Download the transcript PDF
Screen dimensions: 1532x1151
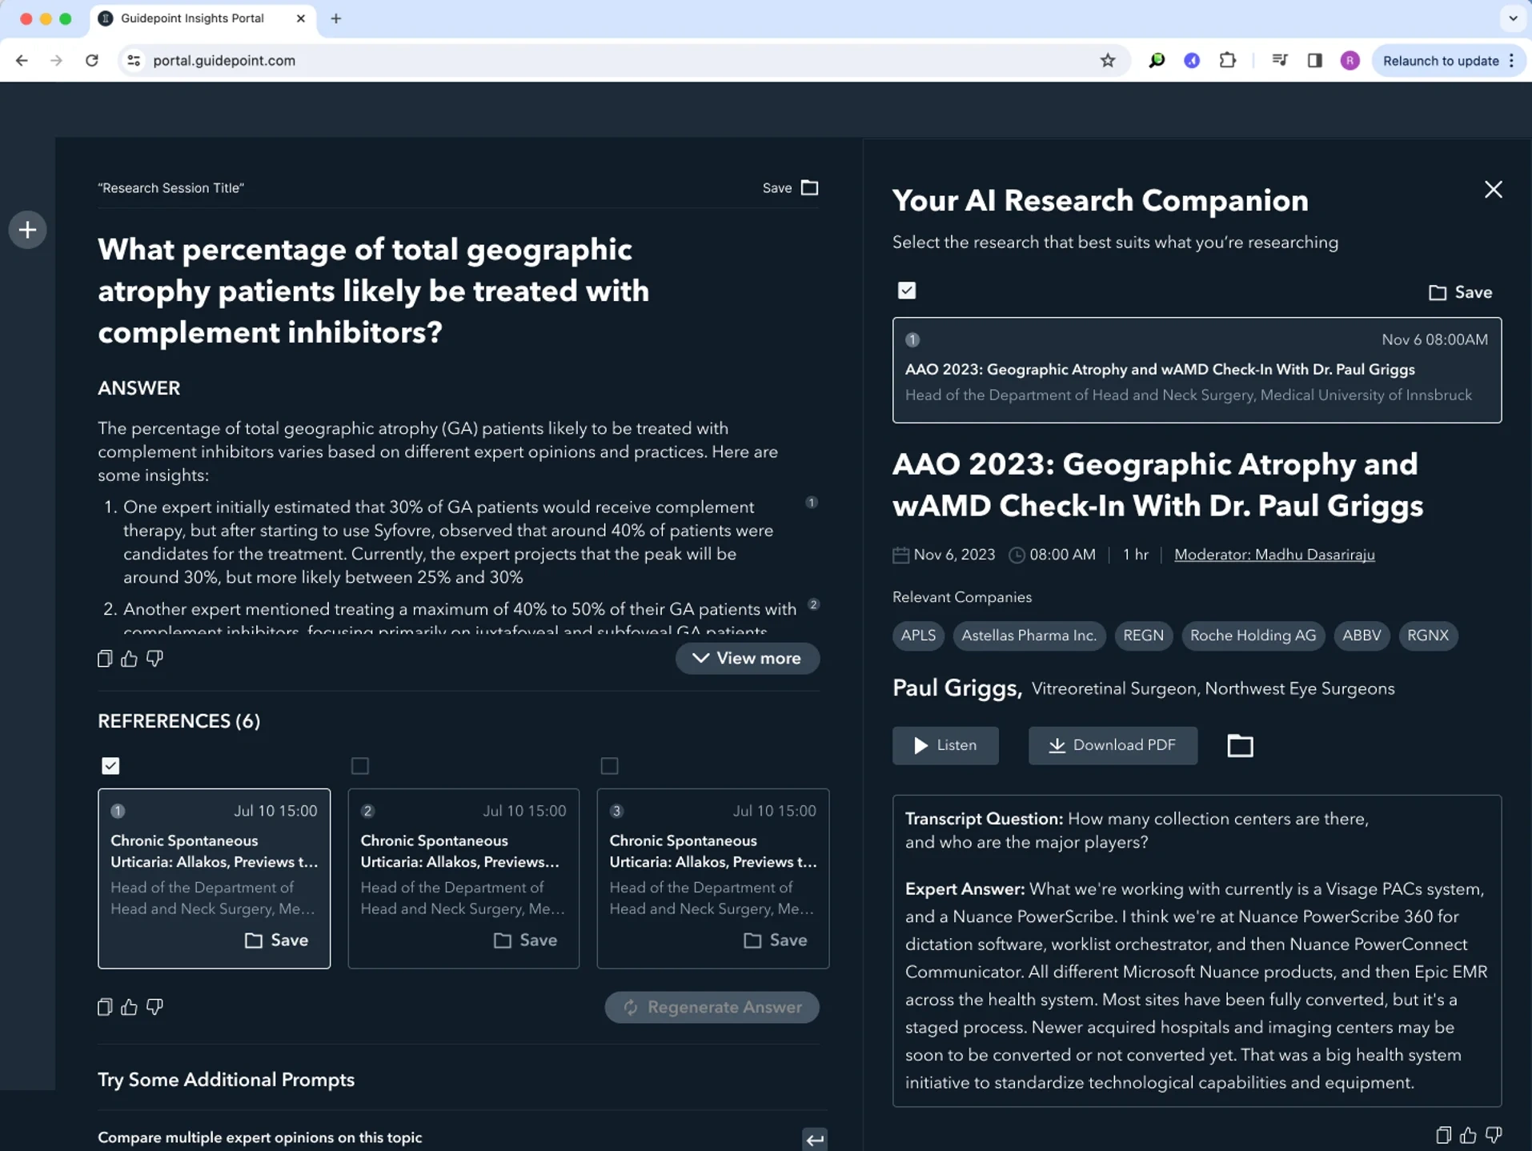coord(1113,745)
